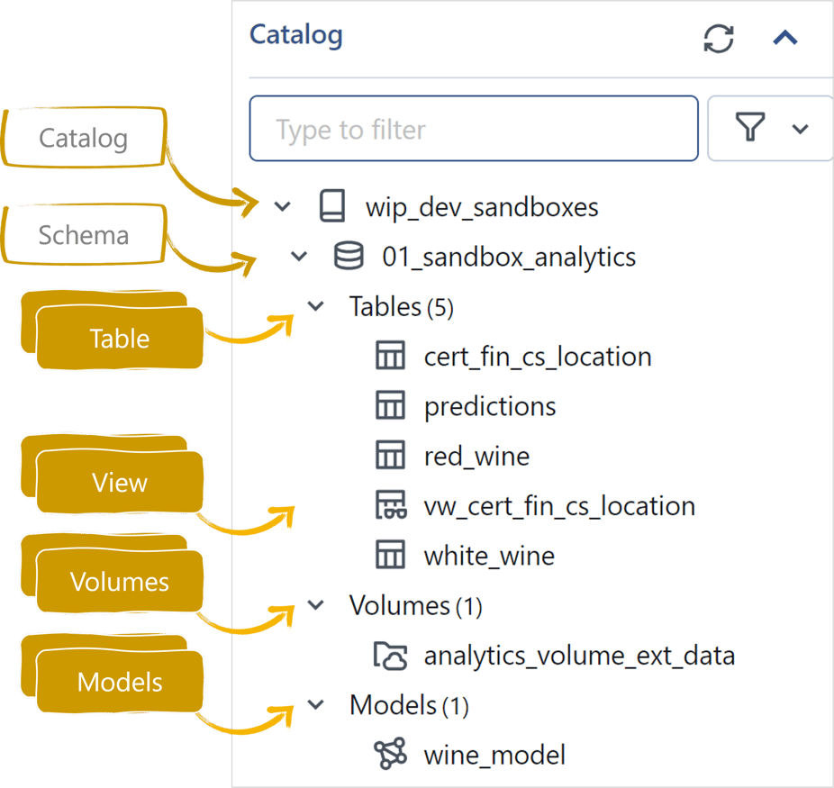
Task: Click the refresh catalog icon
Action: pyautogui.click(x=719, y=39)
